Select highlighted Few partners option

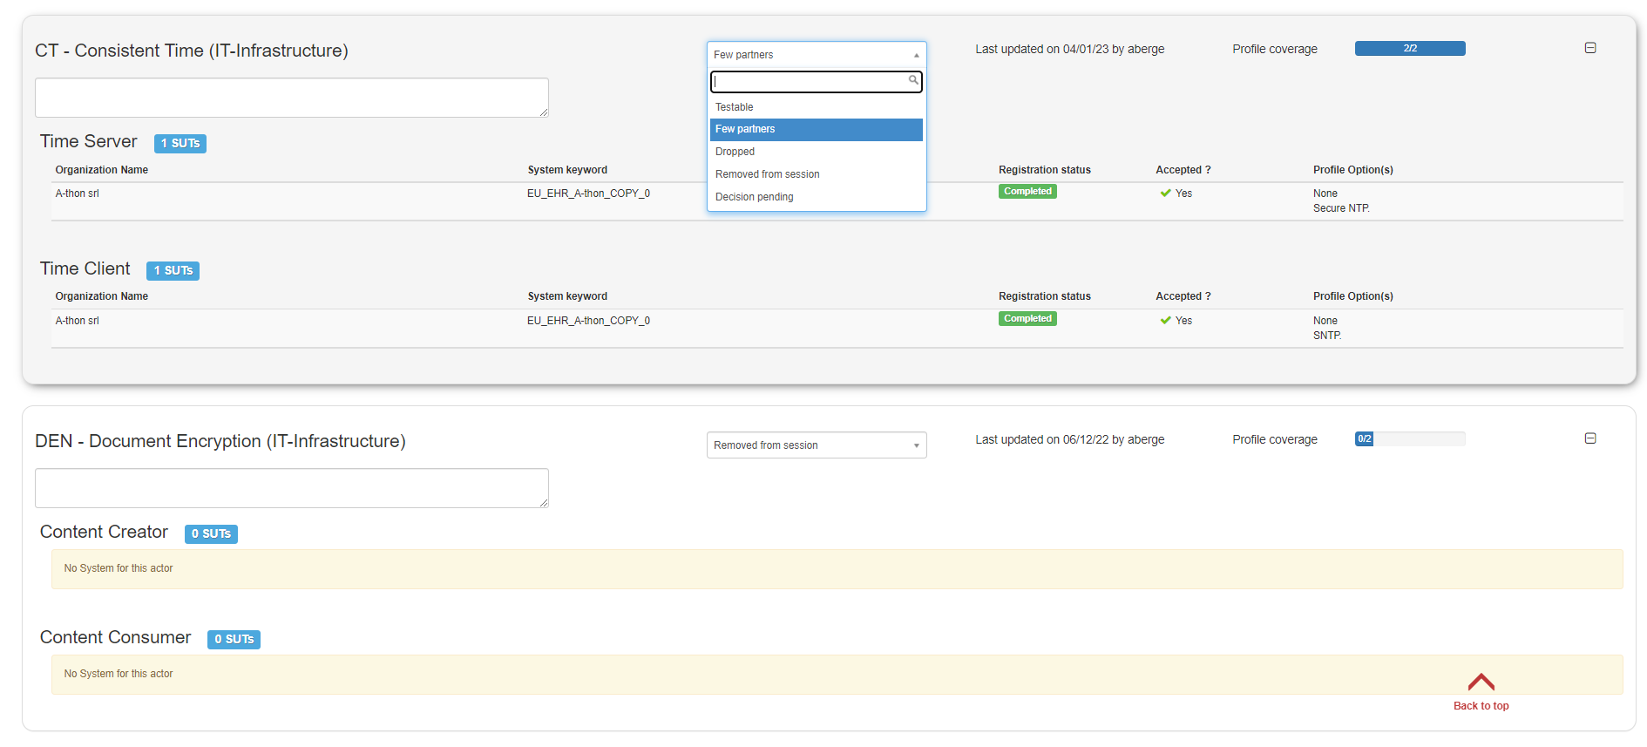pyautogui.click(x=745, y=129)
